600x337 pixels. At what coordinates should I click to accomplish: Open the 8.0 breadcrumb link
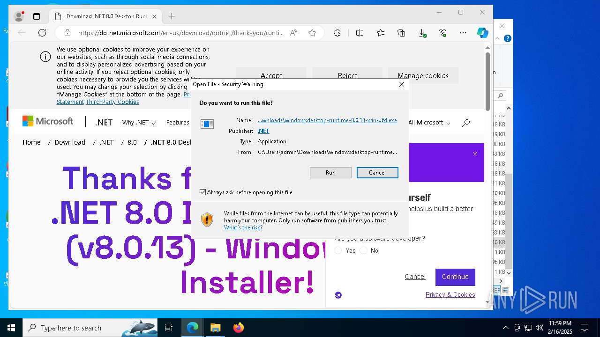(132, 142)
